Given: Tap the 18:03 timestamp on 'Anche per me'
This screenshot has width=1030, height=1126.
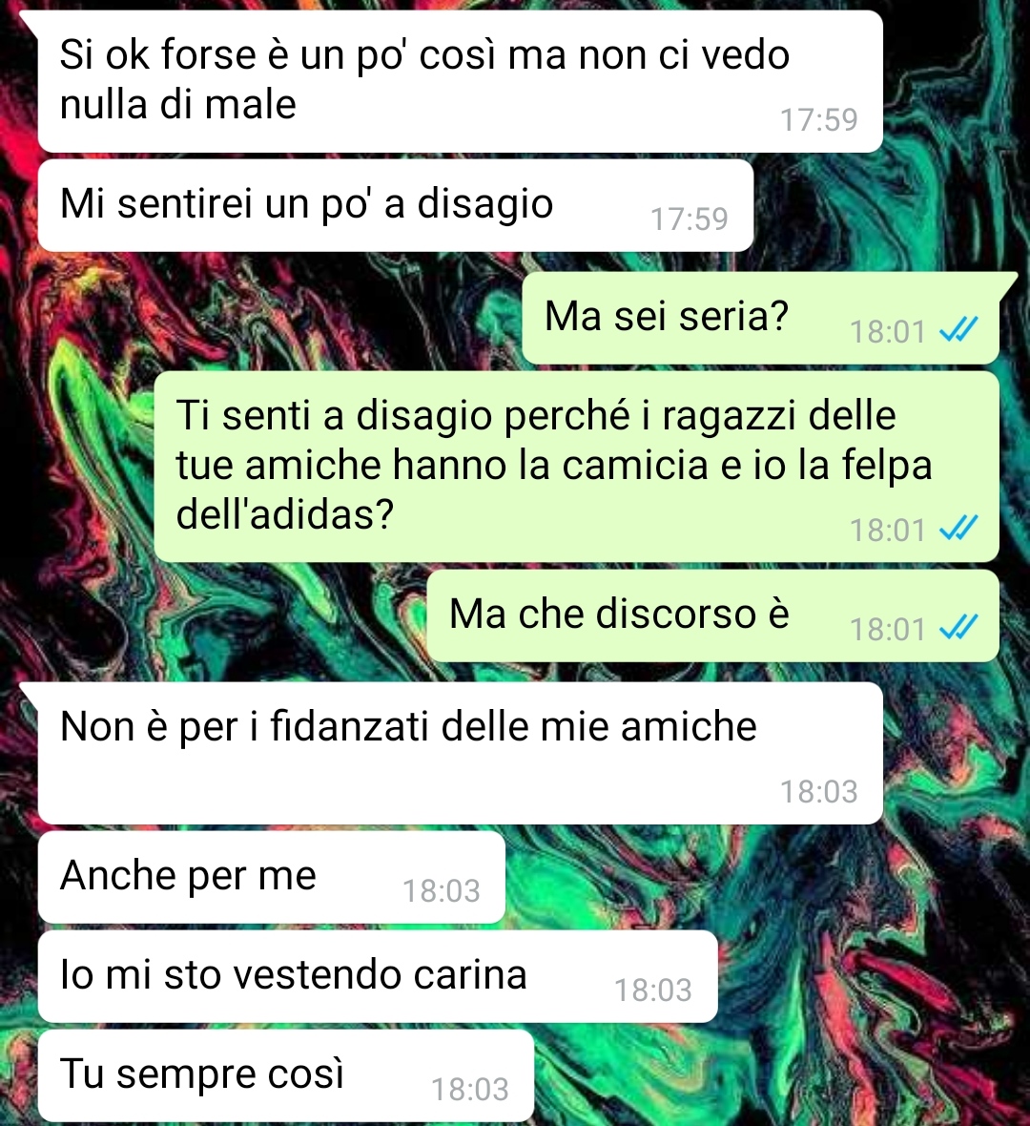Looking at the screenshot, I should [x=442, y=891].
